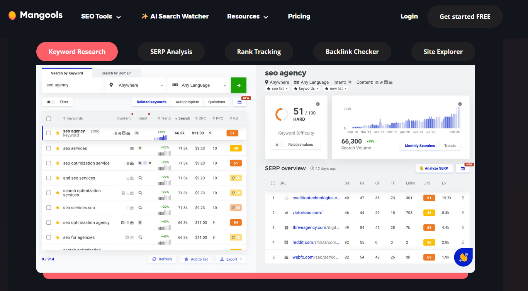Check the box for seo optimization service
528x291 pixels.
(x=49, y=163)
